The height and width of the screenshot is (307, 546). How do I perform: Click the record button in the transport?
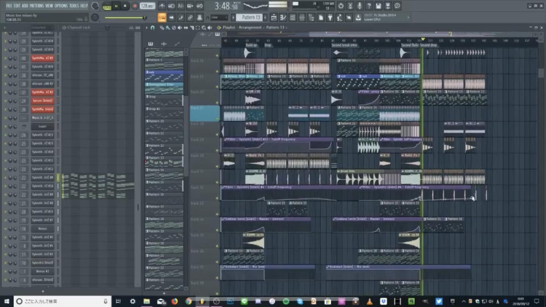(x=135, y=6)
